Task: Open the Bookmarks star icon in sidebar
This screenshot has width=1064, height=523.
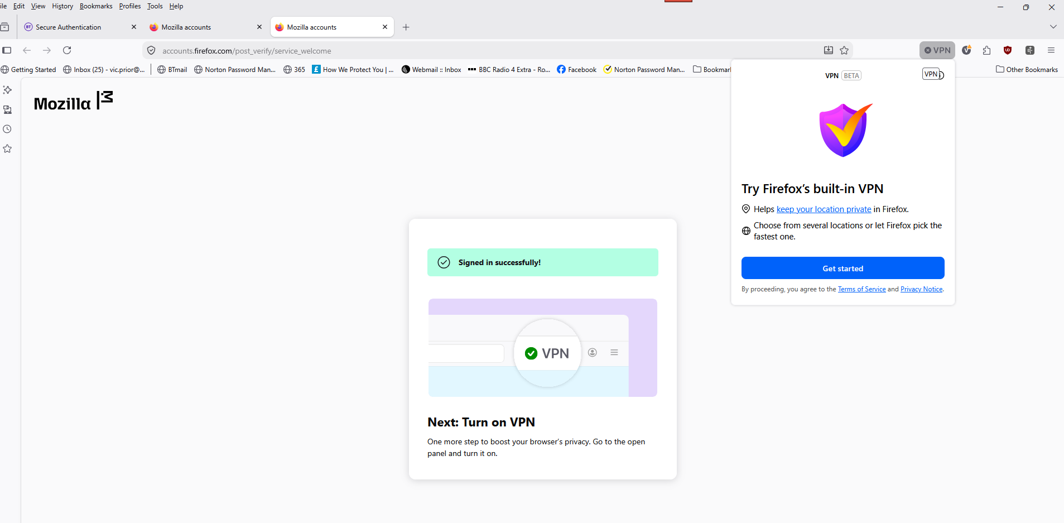Action: point(7,148)
